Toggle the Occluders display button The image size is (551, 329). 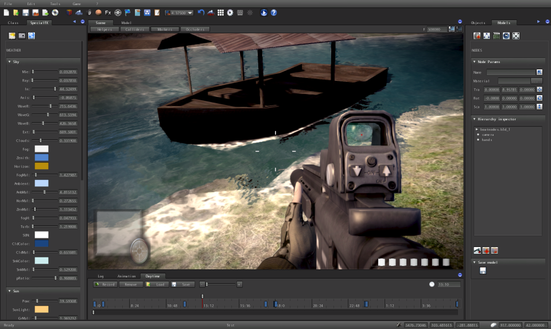click(195, 29)
